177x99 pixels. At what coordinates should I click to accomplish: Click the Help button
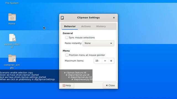pos(67,86)
